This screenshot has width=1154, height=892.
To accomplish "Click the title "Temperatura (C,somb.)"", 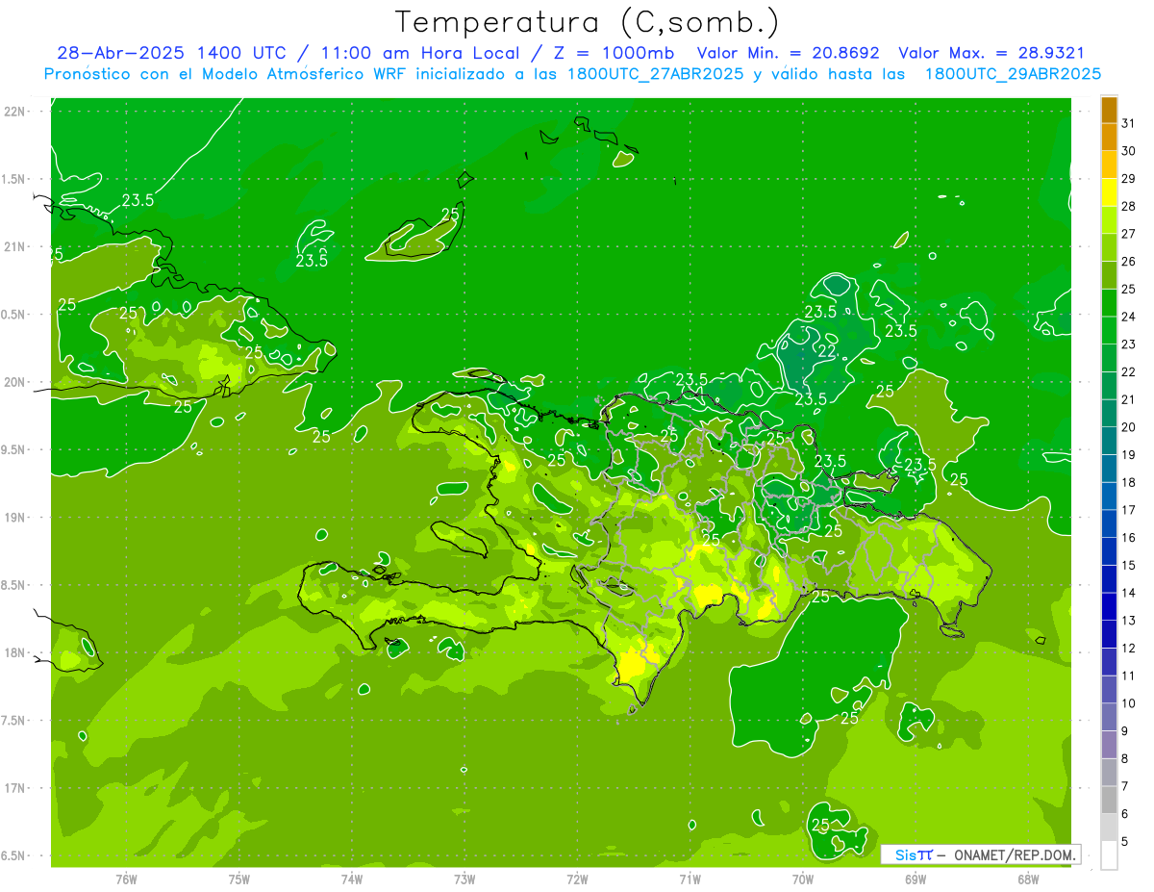I will point(588,22).
